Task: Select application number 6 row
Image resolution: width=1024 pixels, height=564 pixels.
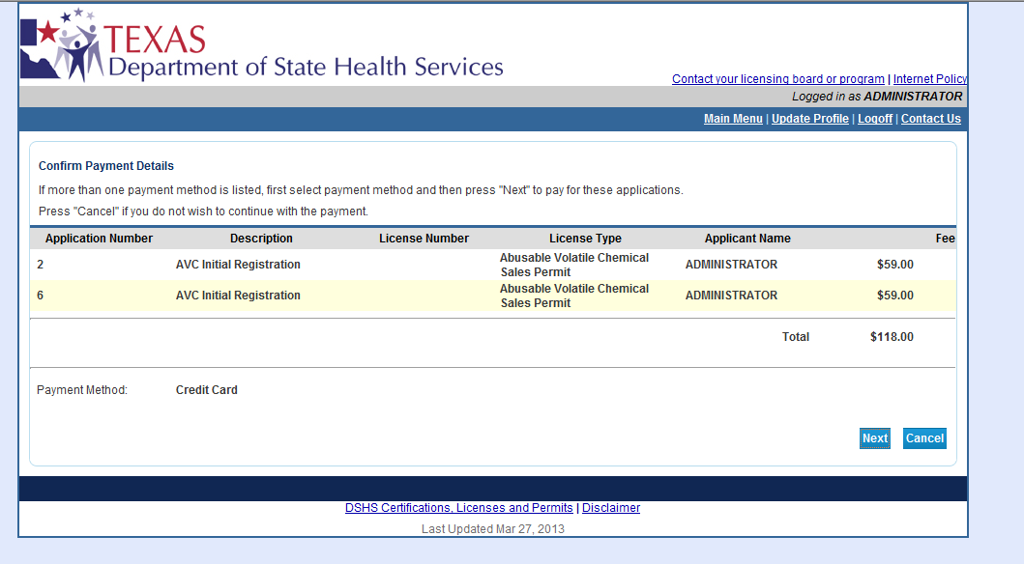Action: pyautogui.click(x=41, y=296)
